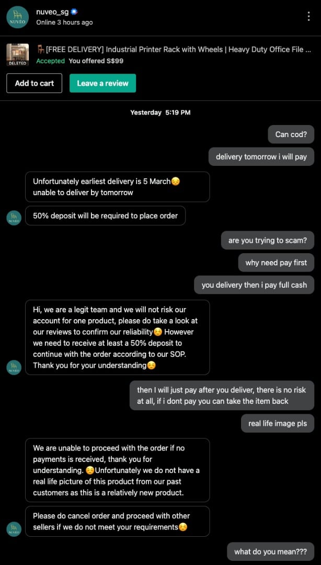Open the Industrial Printer Rack listing title
The image size is (321, 565).
coord(178,50)
